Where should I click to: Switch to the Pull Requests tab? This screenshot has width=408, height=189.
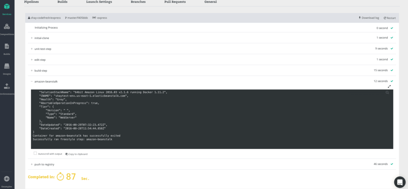pyautogui.click(x=175, y=2)
